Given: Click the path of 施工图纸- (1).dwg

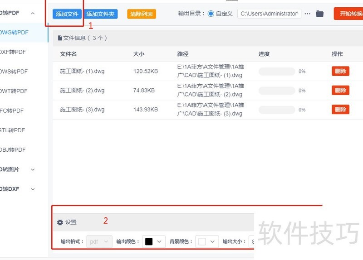Looking at the screenshot, I should (211, 71).
